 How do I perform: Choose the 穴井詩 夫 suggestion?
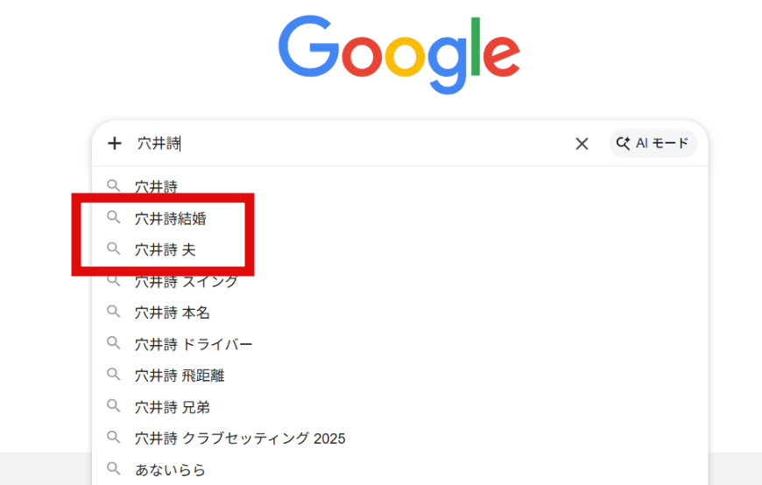[x=166, y=250]
